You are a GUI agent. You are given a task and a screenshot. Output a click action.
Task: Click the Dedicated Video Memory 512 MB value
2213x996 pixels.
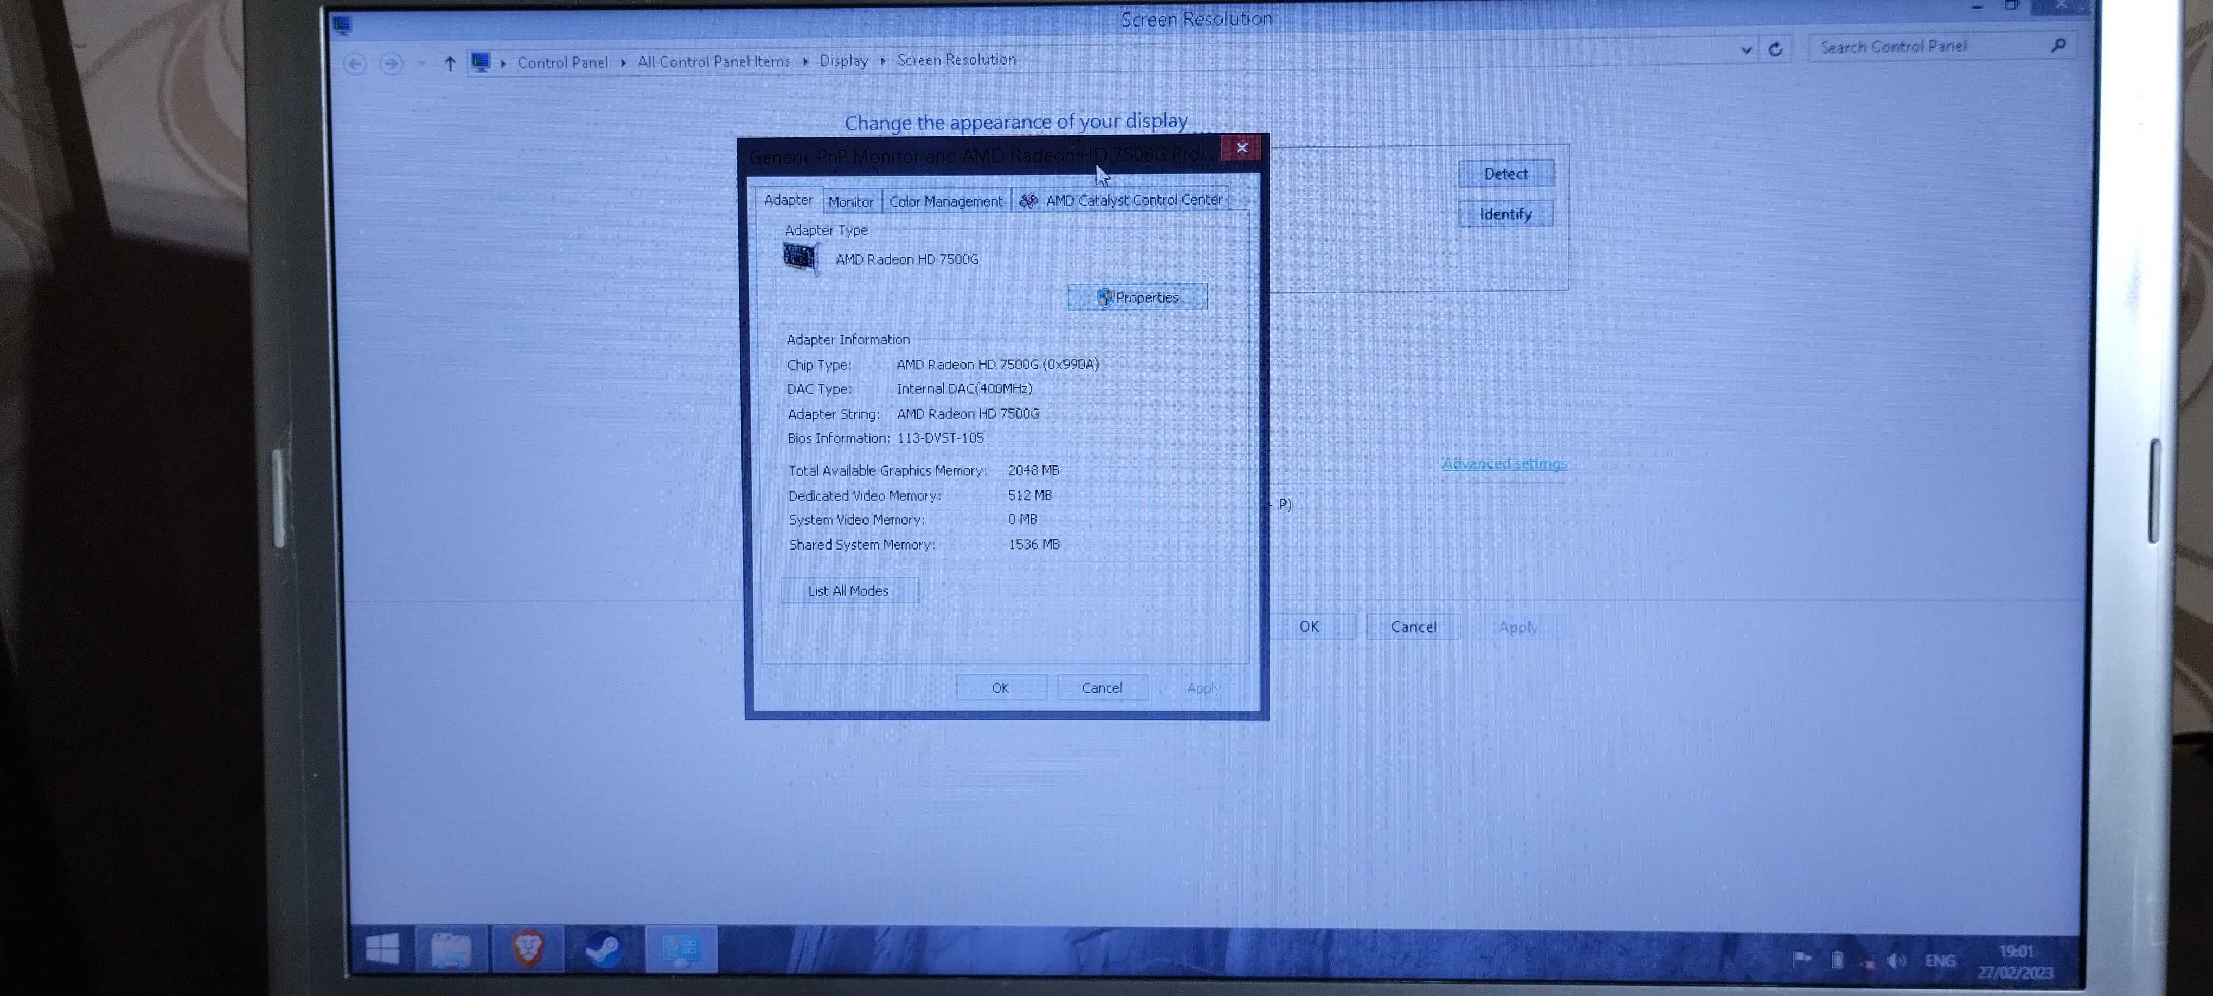coord(1030,495)
